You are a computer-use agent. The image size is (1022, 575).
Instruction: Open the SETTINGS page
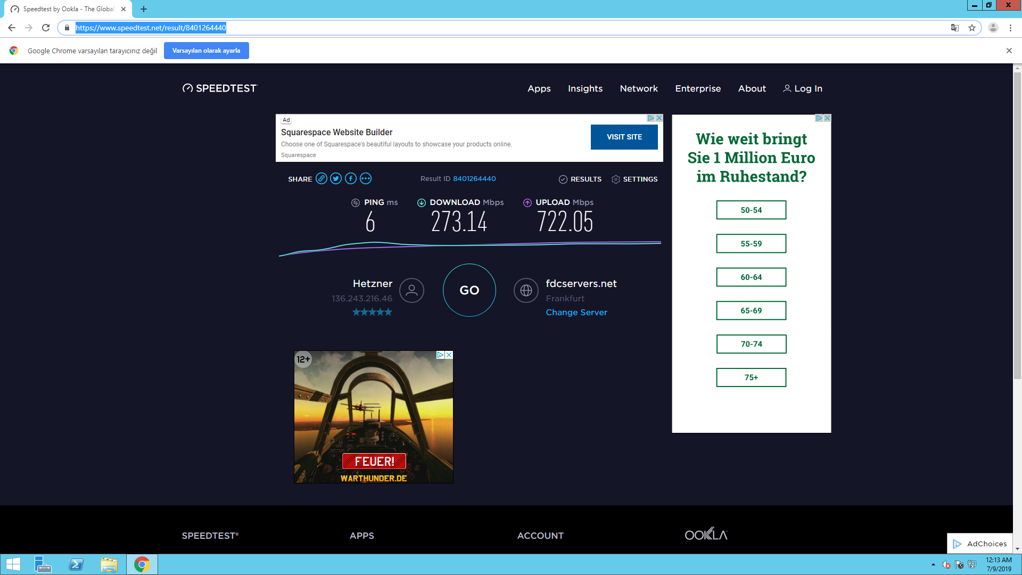tap(634, 179)
